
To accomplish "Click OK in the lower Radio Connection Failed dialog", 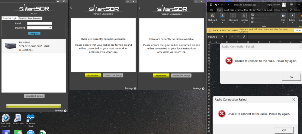I will tap(284, 130).
